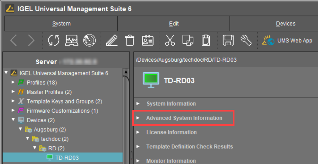This screenshot has width=318, height=164.
Task: Click the floppy disk Save icon
Action: pyautogui.click(x=228, y=41)
